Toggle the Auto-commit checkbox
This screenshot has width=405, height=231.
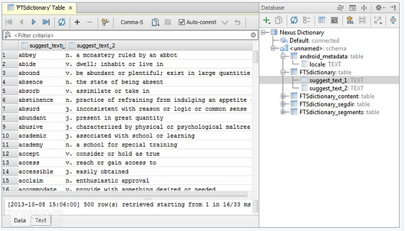182,22
